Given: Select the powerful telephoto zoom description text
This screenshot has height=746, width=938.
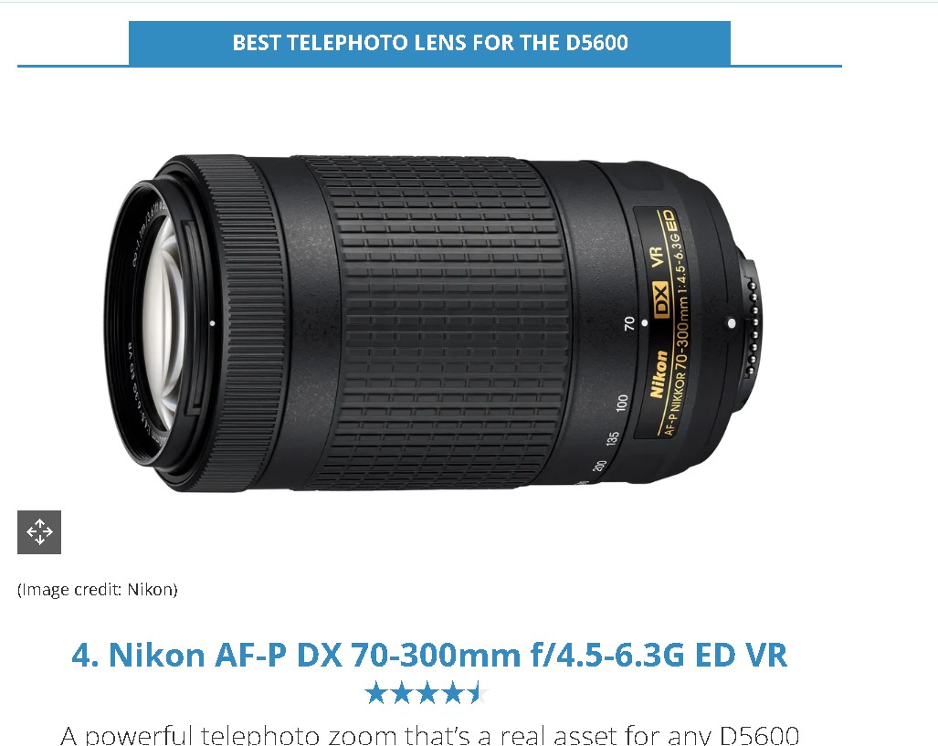Looking at the screenshot, I should pos(429,735).
